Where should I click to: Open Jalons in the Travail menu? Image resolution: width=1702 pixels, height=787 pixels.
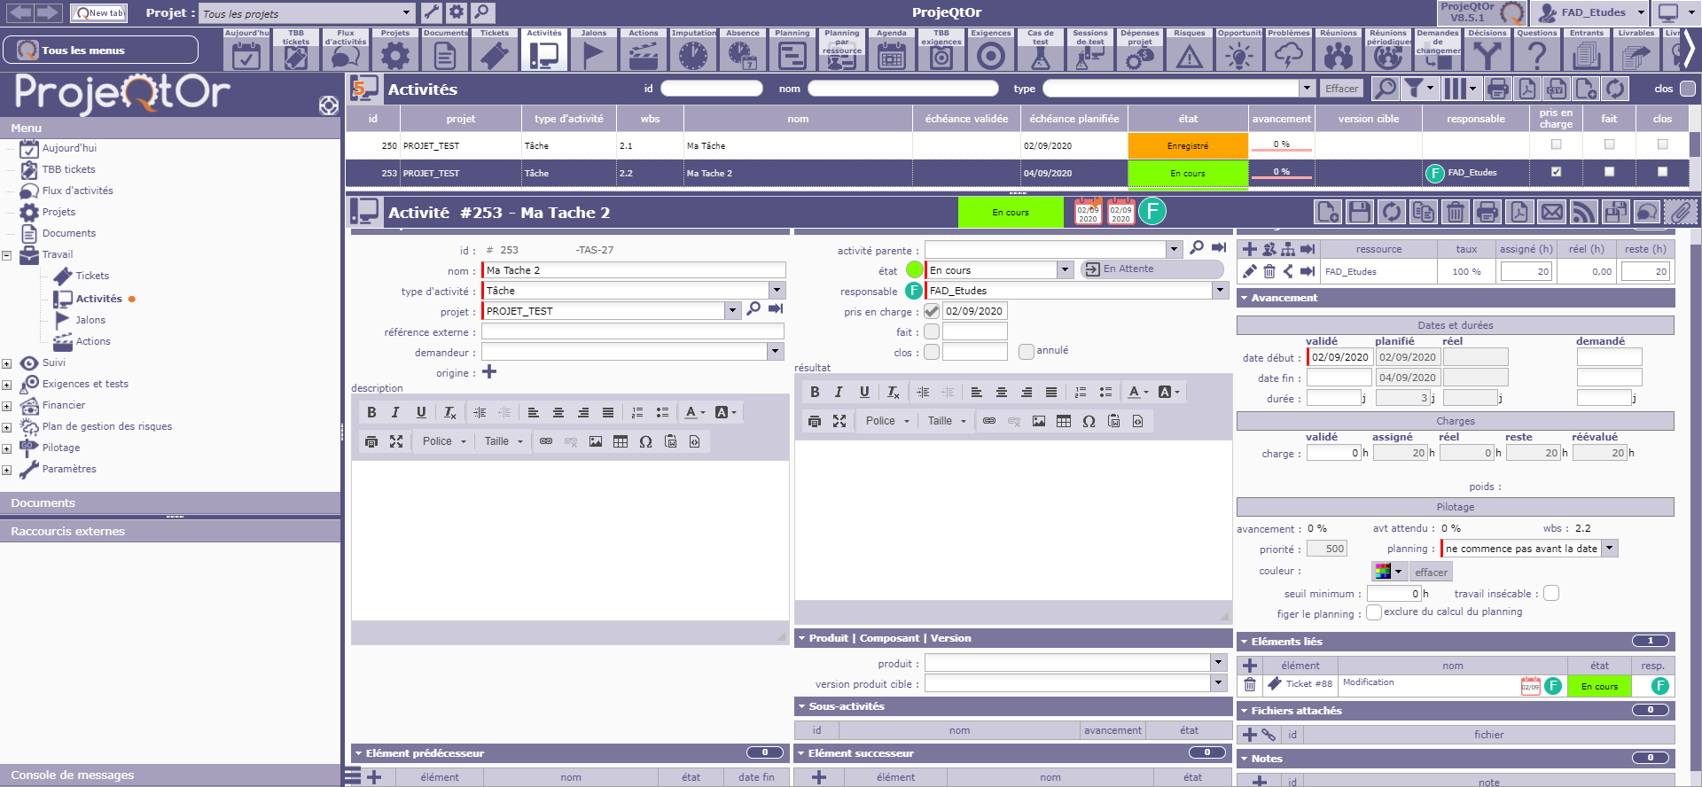click(x=90, y=320)
